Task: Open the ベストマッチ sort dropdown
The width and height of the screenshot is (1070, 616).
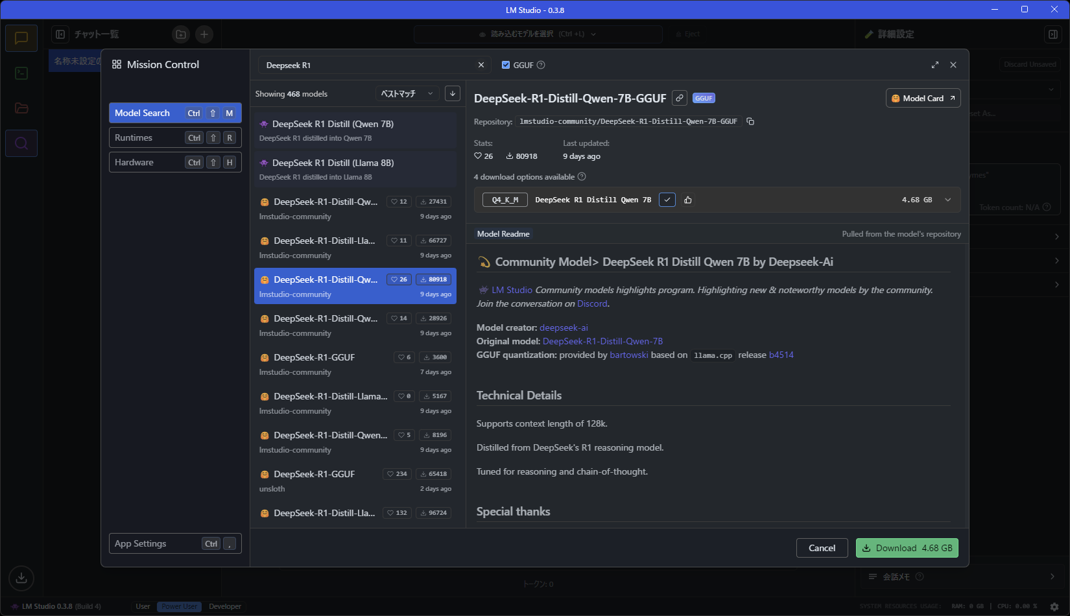Action: tap(407, 94)
